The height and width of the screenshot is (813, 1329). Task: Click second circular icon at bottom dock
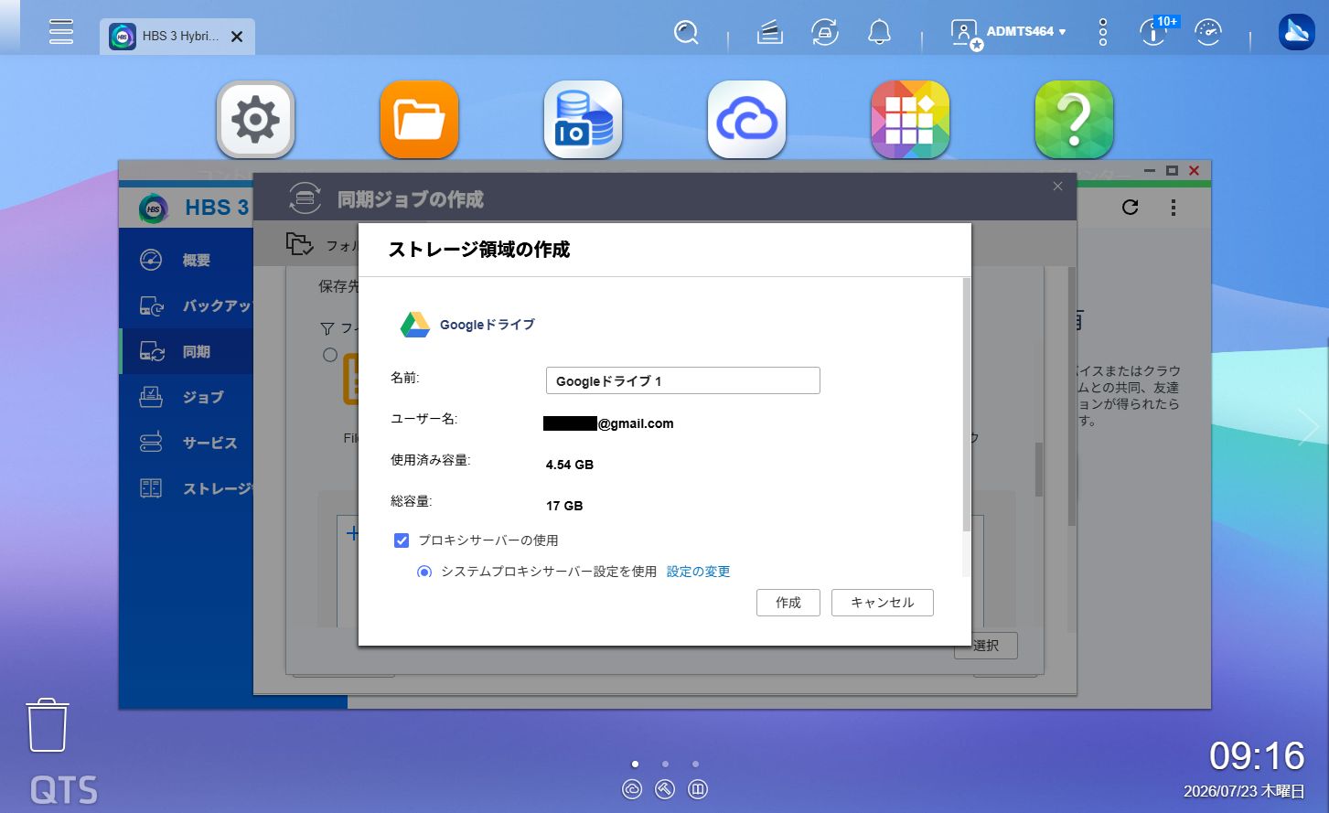click(665, 789)
